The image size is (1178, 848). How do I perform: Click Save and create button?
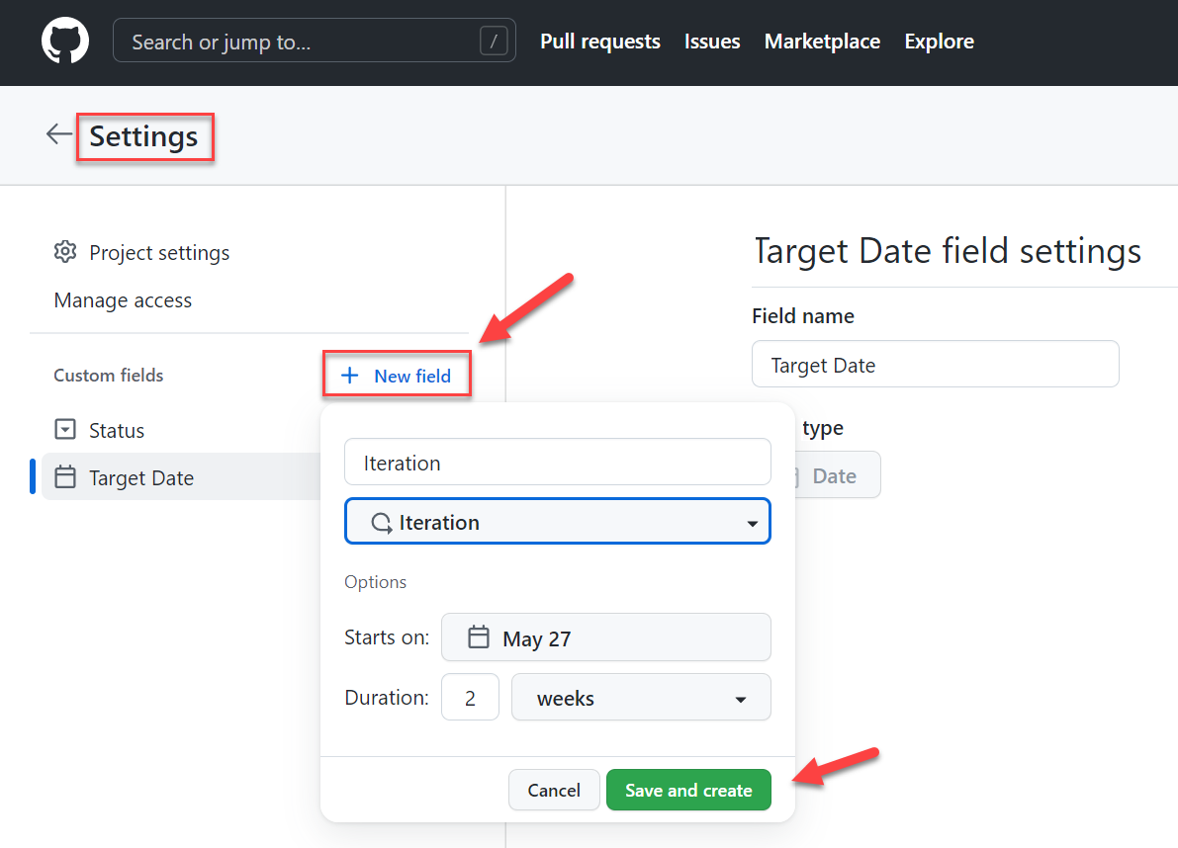point(688,790)
